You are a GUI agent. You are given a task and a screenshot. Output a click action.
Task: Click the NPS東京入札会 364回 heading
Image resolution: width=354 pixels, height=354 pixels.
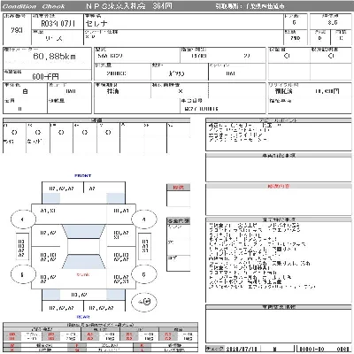[x=129, y=6]
